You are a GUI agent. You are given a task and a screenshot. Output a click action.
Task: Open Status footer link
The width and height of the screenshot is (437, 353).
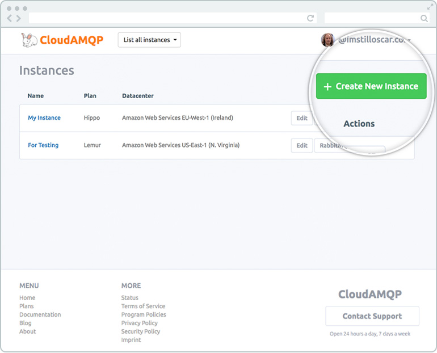pyautogui.click(x=129, y=297)
